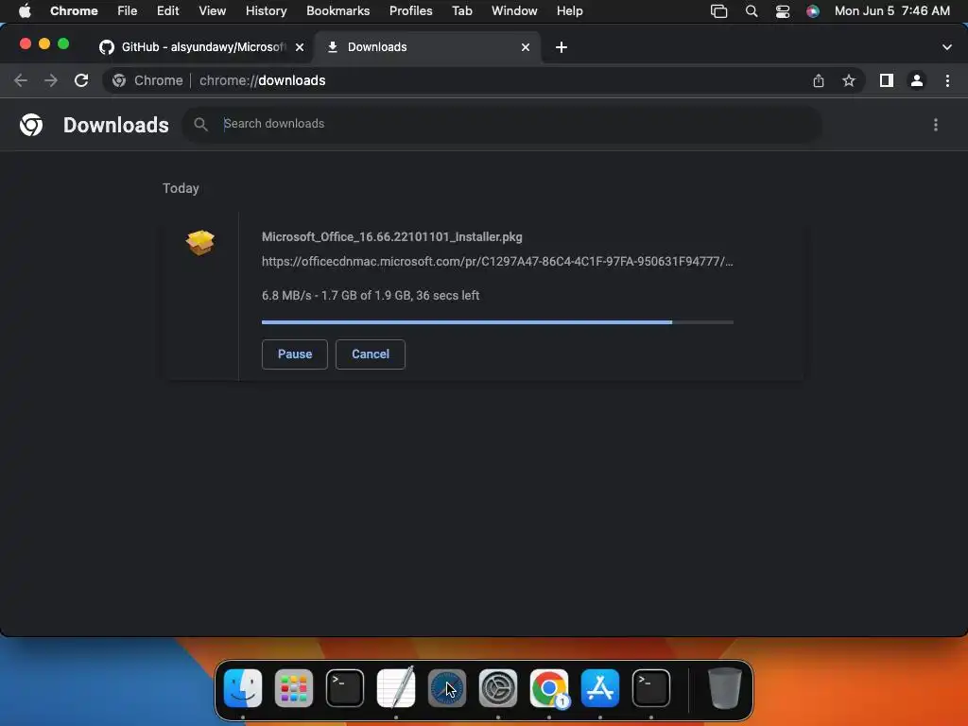Open the Window menu

click(514, 11)
